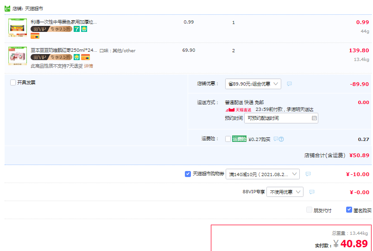The image size is (373, 251).
Task: Click 总重量 13.44kg text
Action: coord(350,233)
